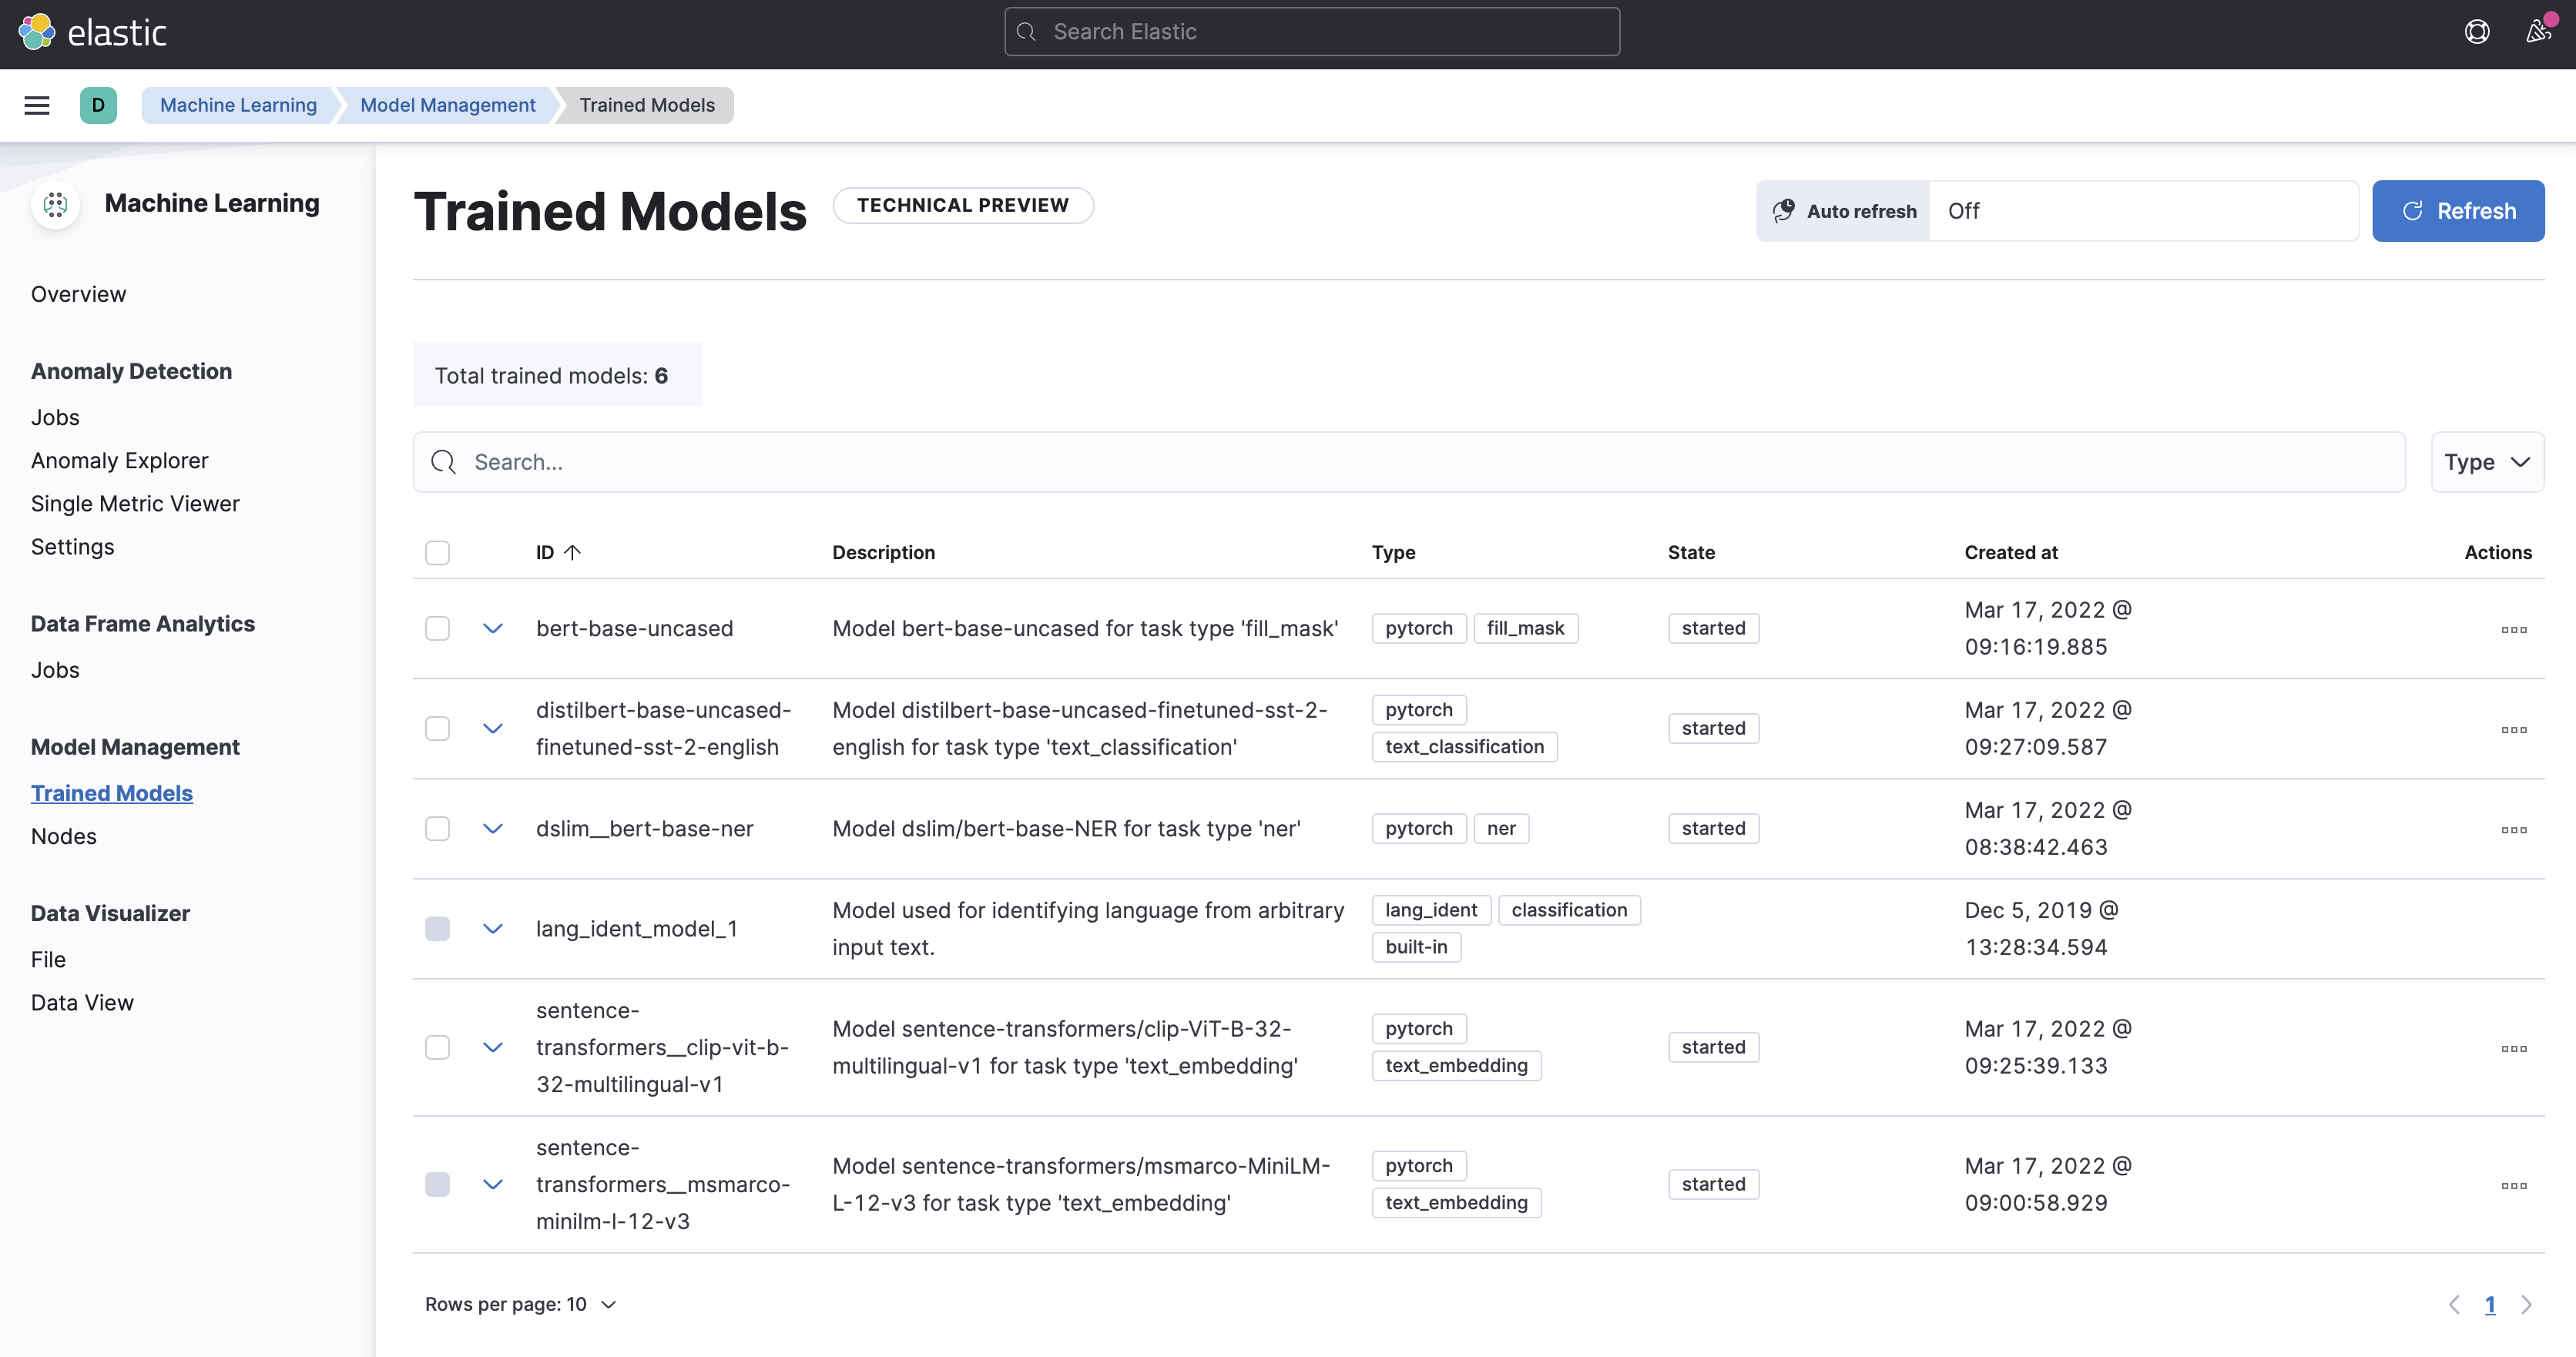
Task: Select the distilbert-base-uncased-finetuned-sst-2-english checkbox
Action: pos(437,728)
